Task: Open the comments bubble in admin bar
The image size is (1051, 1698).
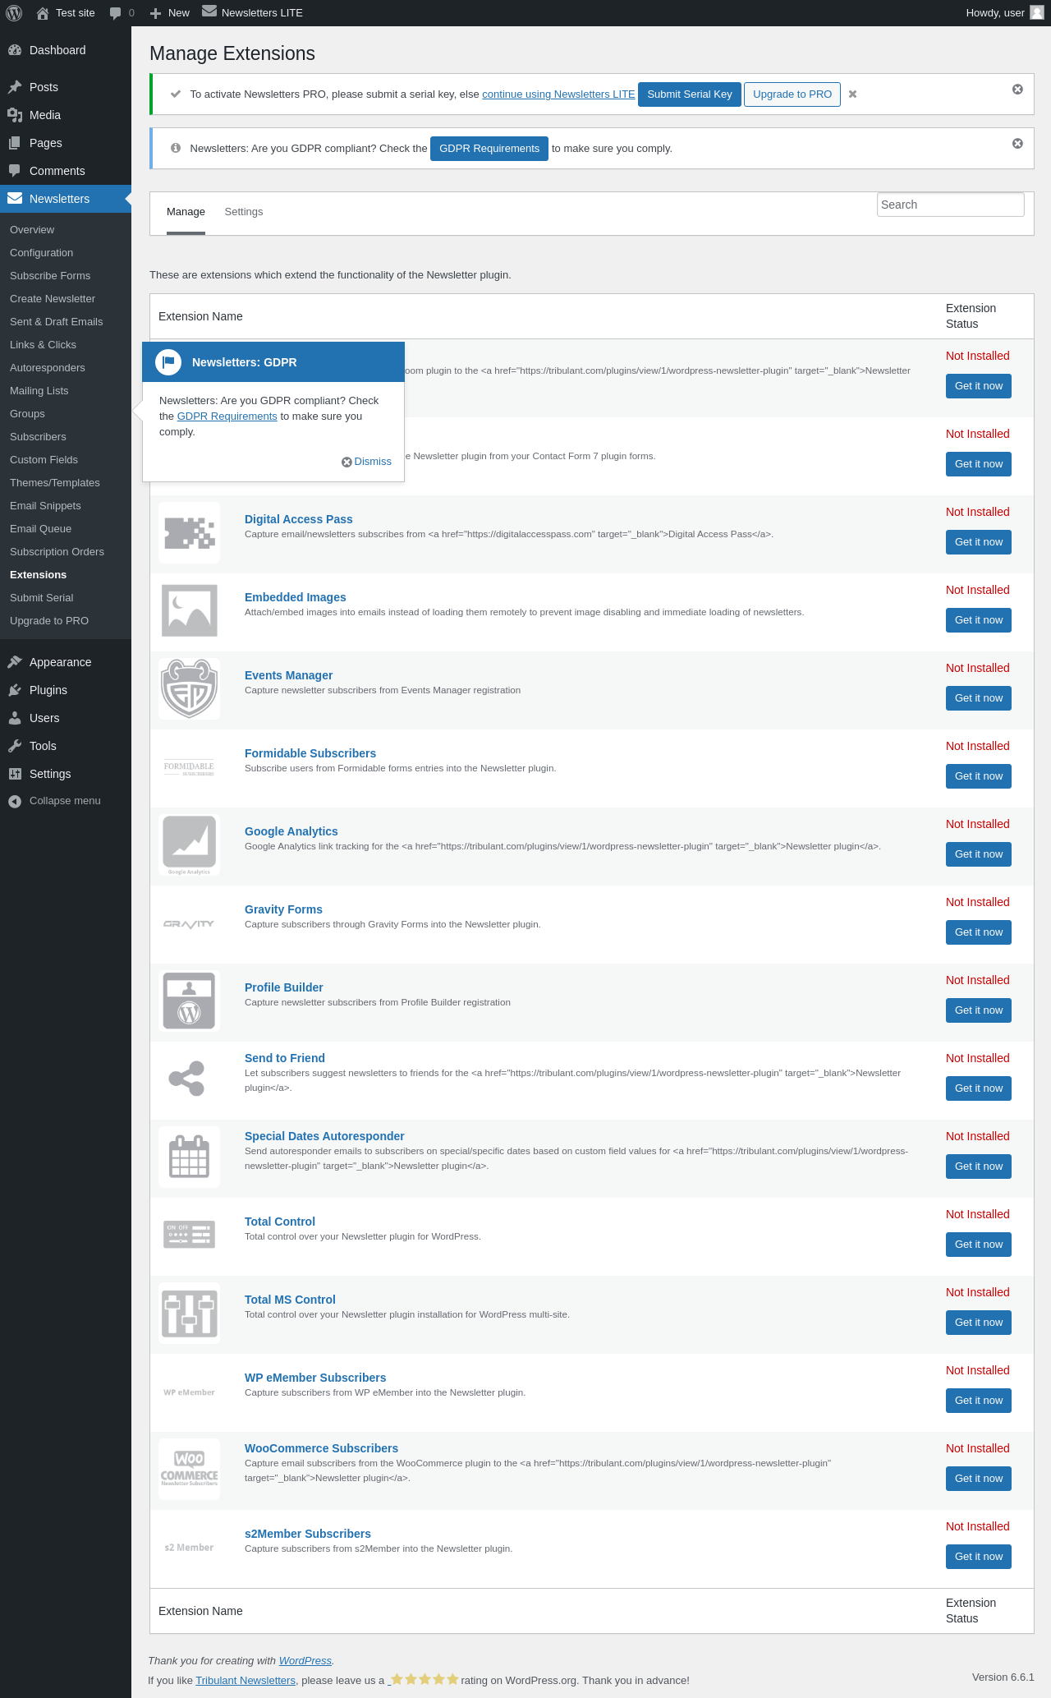Action: (115, 13)
